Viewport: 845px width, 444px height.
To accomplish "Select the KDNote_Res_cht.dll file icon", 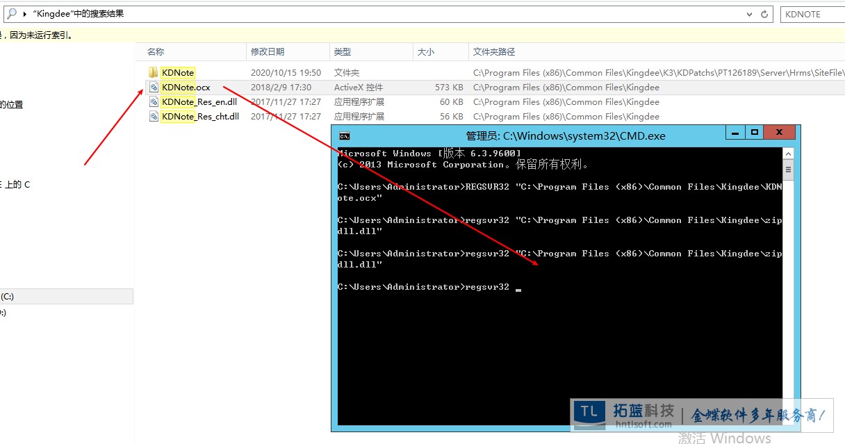I will tap(154, 117).
